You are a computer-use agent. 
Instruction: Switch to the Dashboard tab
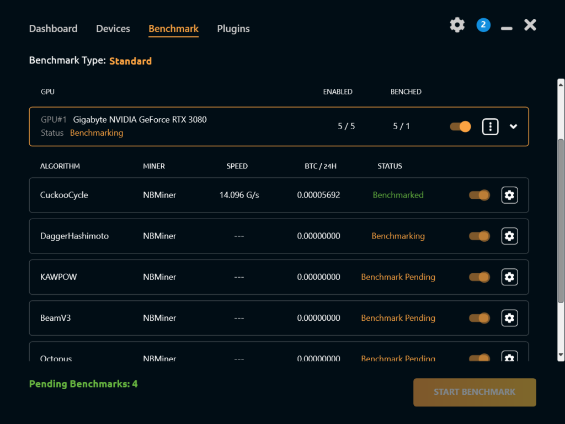pos(54,29)
